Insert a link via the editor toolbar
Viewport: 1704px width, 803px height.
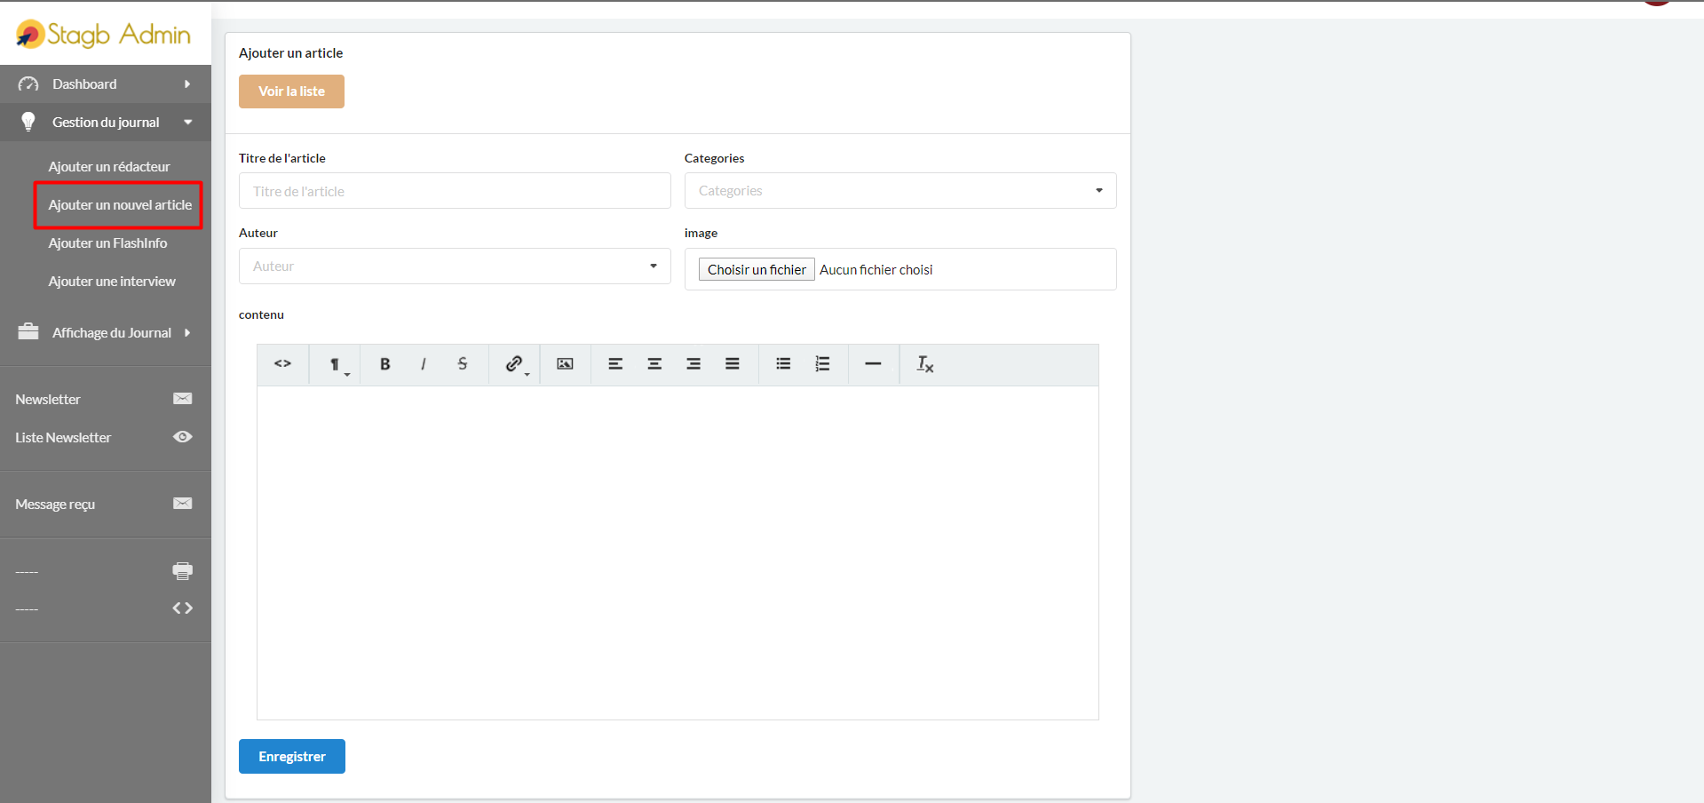pos(514,364)
